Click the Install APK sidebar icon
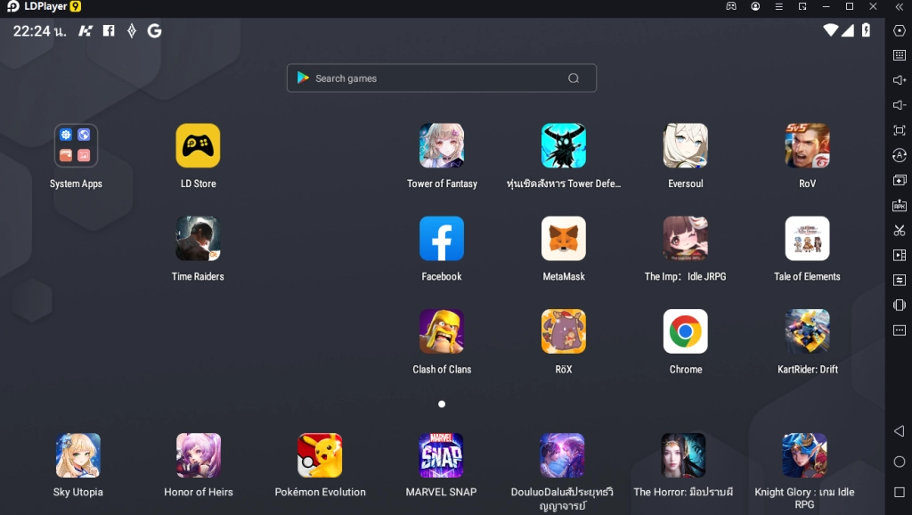The height and width of the screenshot is (515, 912). (900, 206)
